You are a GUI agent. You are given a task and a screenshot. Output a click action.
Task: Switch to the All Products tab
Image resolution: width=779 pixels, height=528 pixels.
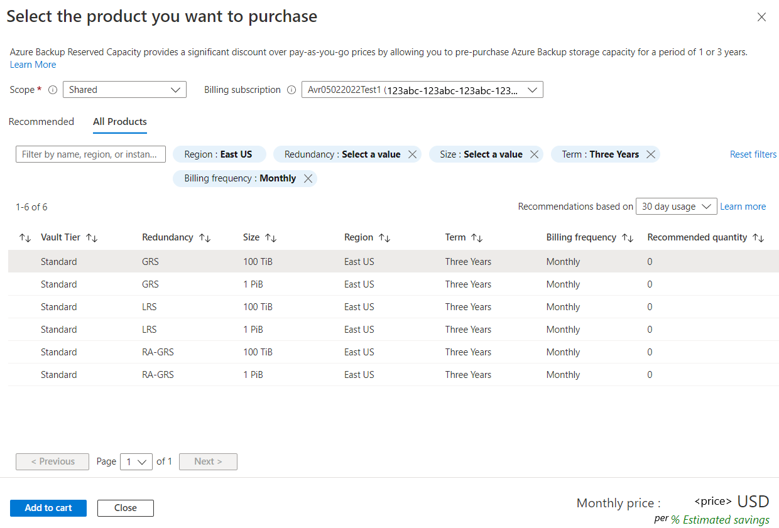(120, 122)
